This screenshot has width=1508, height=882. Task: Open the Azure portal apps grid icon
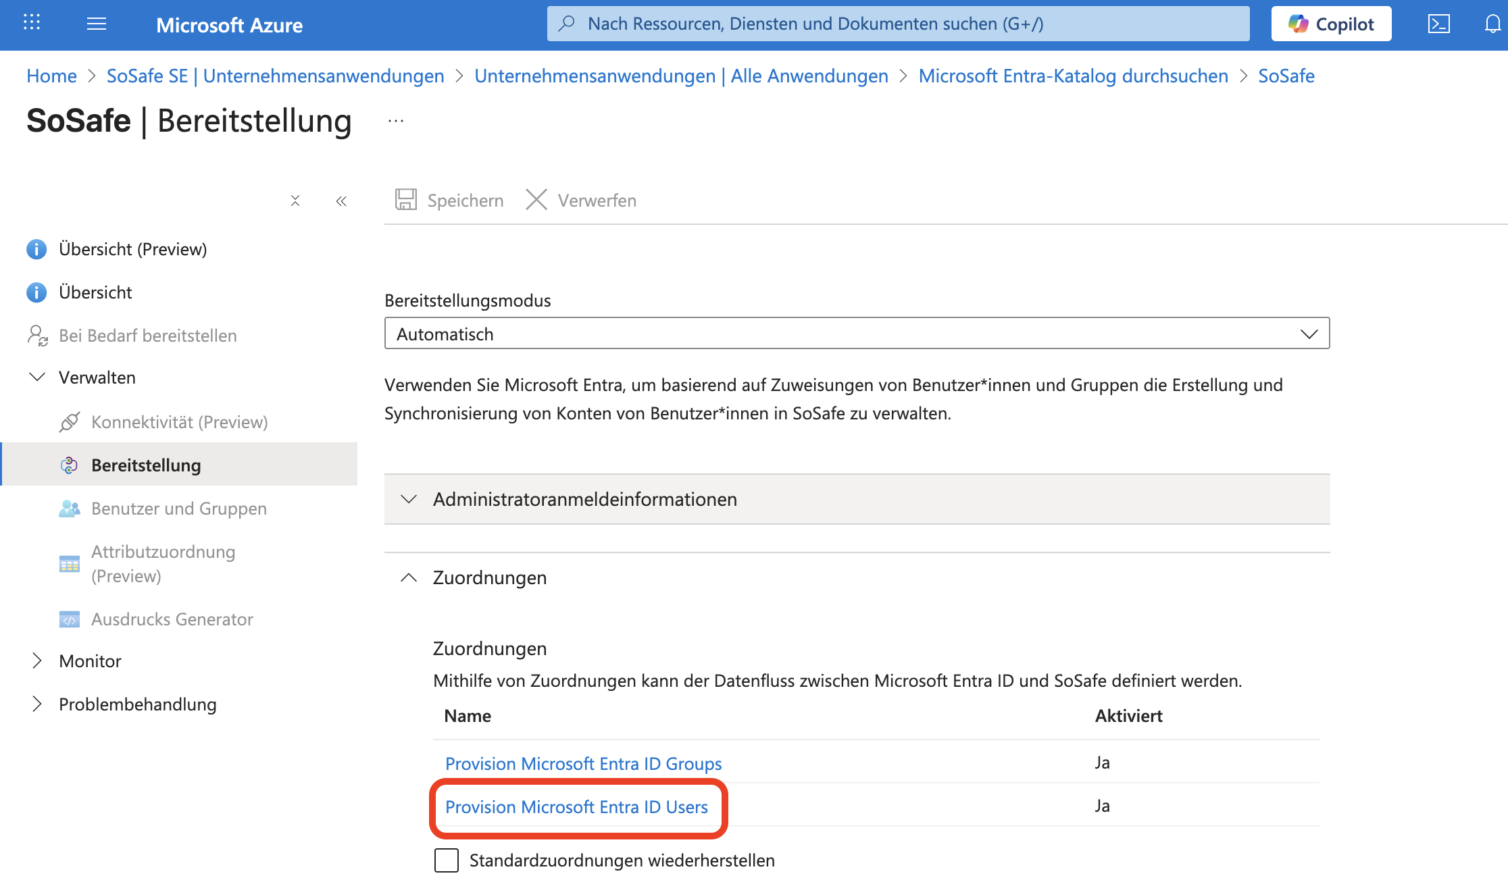point(32,23)
